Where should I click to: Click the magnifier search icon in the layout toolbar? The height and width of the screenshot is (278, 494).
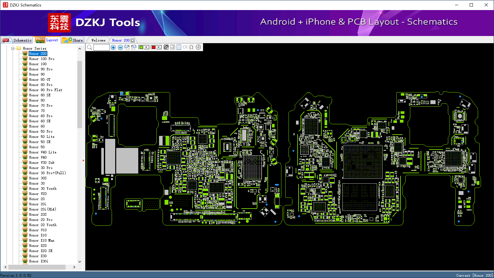tap(90, 47)
